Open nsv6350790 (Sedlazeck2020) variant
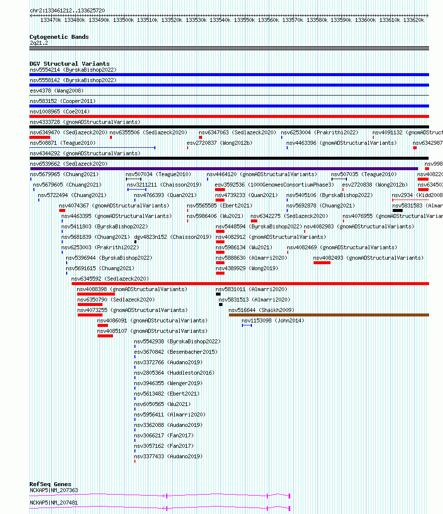The image size is (443, 514). 116,300
